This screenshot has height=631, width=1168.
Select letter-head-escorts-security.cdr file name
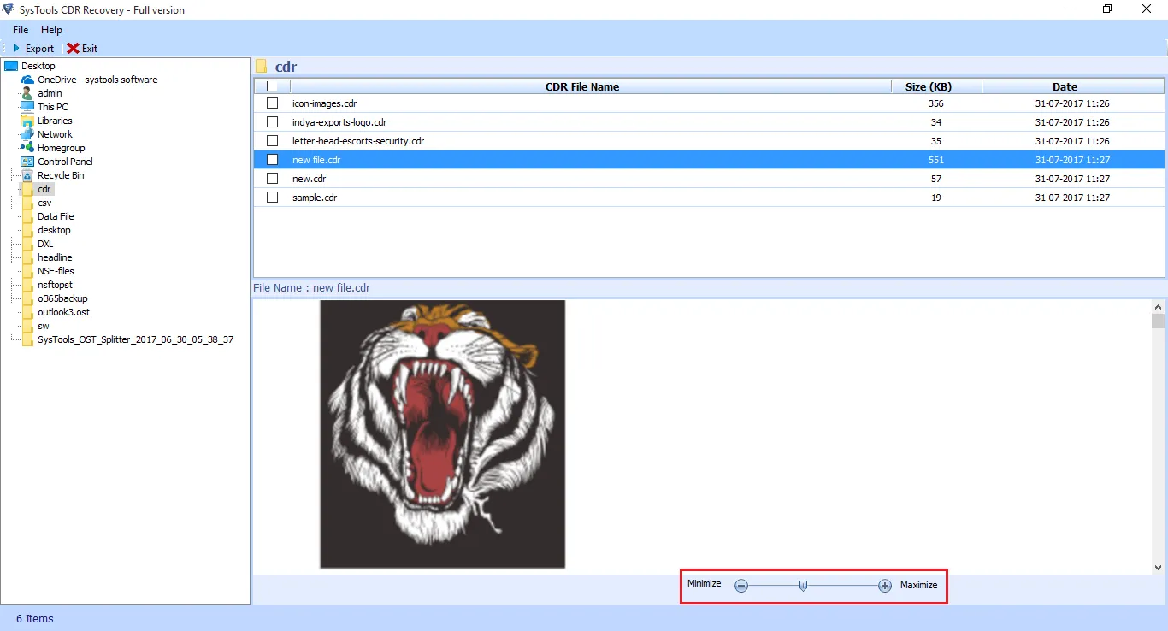(358, 141)
